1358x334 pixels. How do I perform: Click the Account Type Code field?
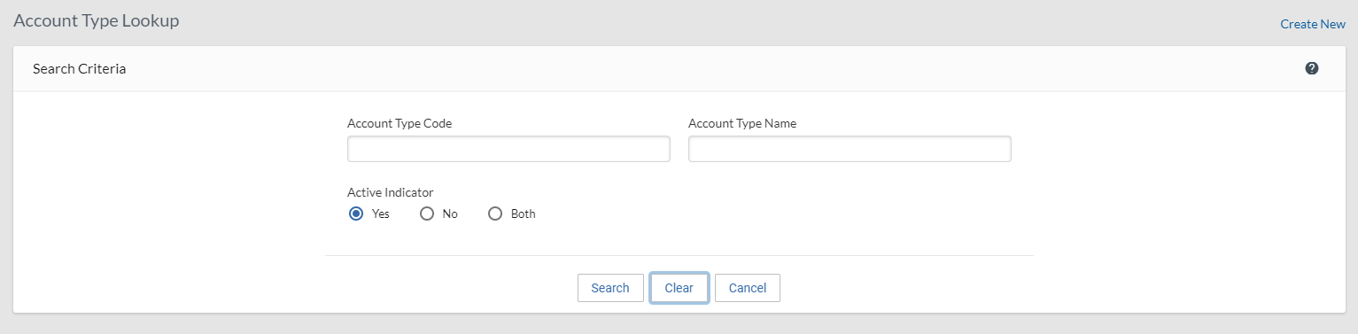(x=508, y=149)
